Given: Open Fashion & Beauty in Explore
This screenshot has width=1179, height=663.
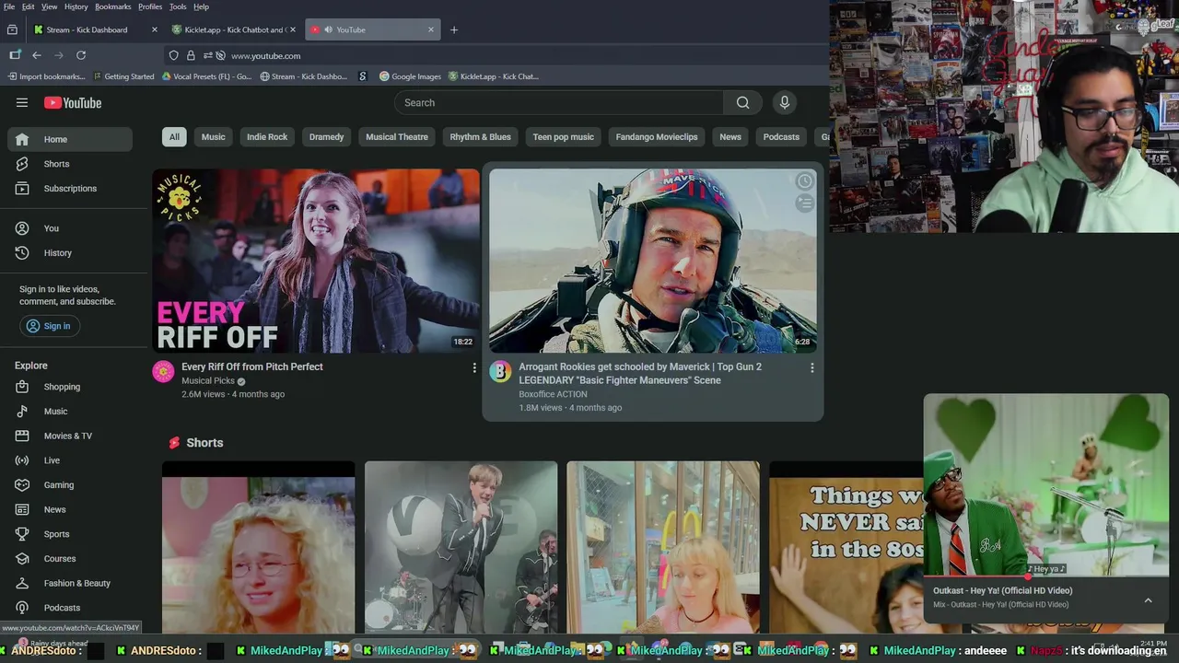Looking at the screenshot, I should pos(70,584).
